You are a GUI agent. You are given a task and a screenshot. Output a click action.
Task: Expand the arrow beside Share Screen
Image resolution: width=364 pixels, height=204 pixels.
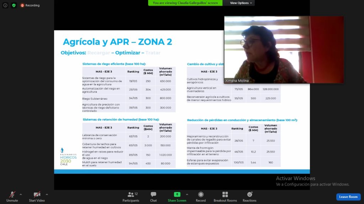(187, 194)
